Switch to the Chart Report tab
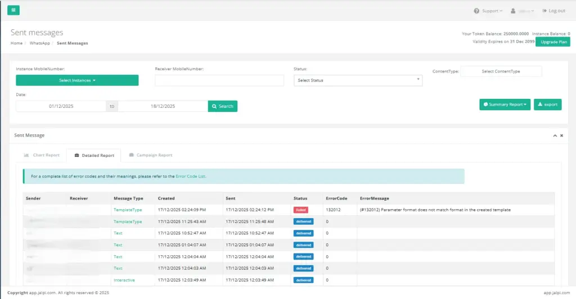 (42, 155)
